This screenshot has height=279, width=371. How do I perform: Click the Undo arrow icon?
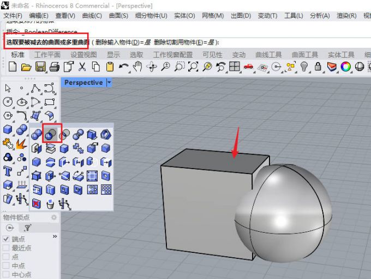pyautogui.click(x=124, y=67)
